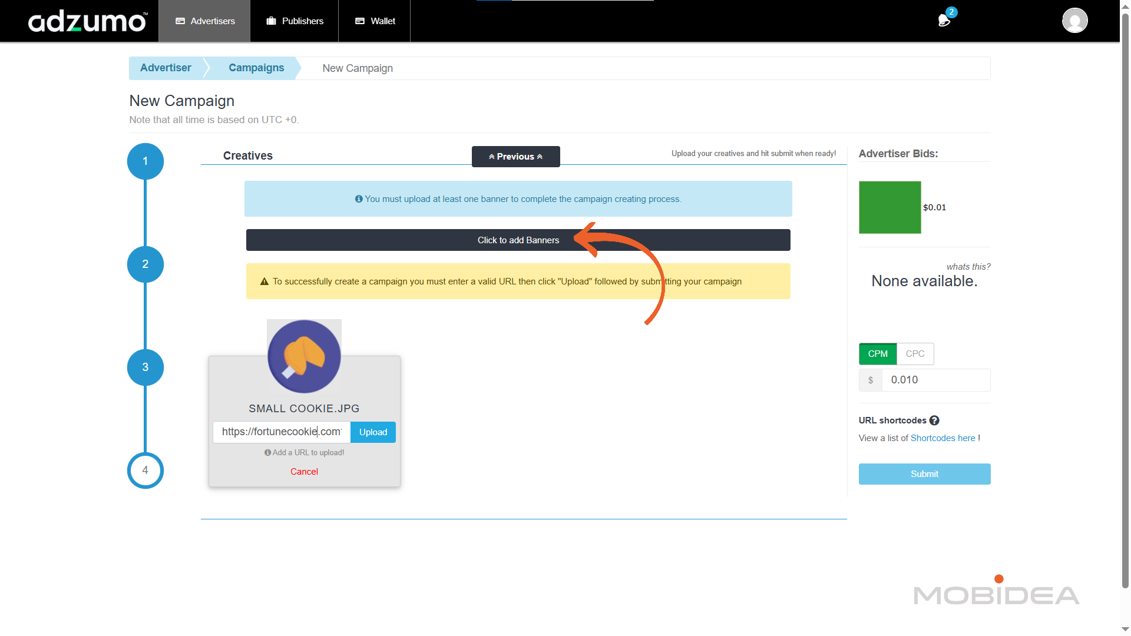Open the Shortcodes here link

point(943,438)
